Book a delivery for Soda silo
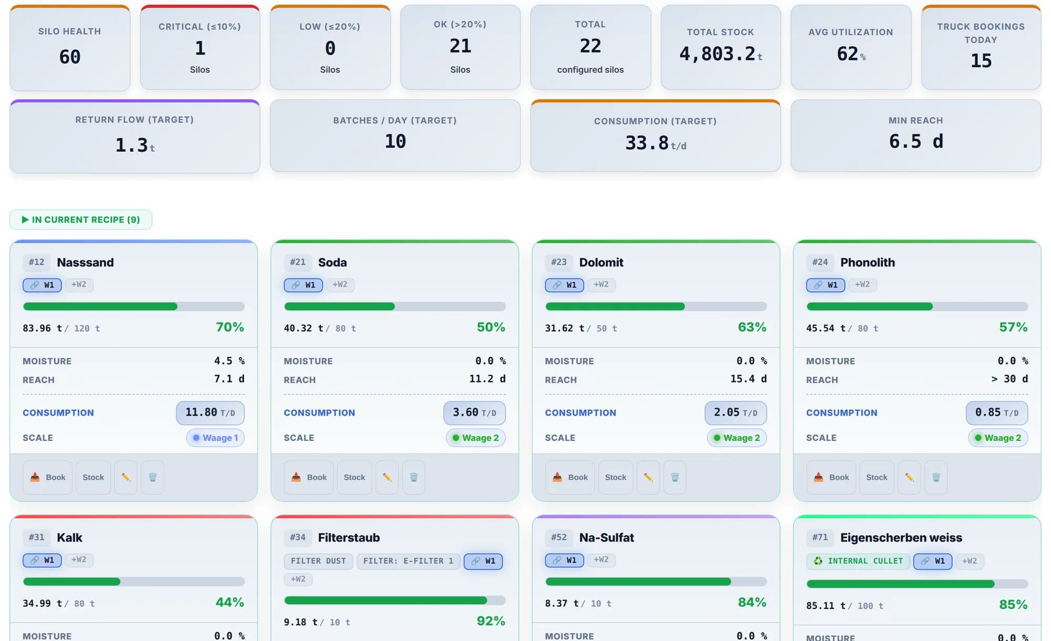The height and width of the screenshot is (641, 1051). 309,477
